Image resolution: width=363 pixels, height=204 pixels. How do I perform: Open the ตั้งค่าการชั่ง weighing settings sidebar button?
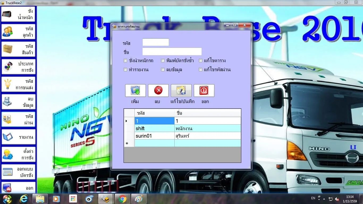18,155
